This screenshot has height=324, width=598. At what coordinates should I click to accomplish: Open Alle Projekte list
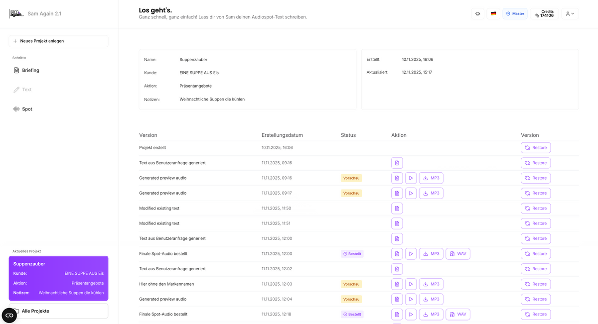(x=58, y=311)
